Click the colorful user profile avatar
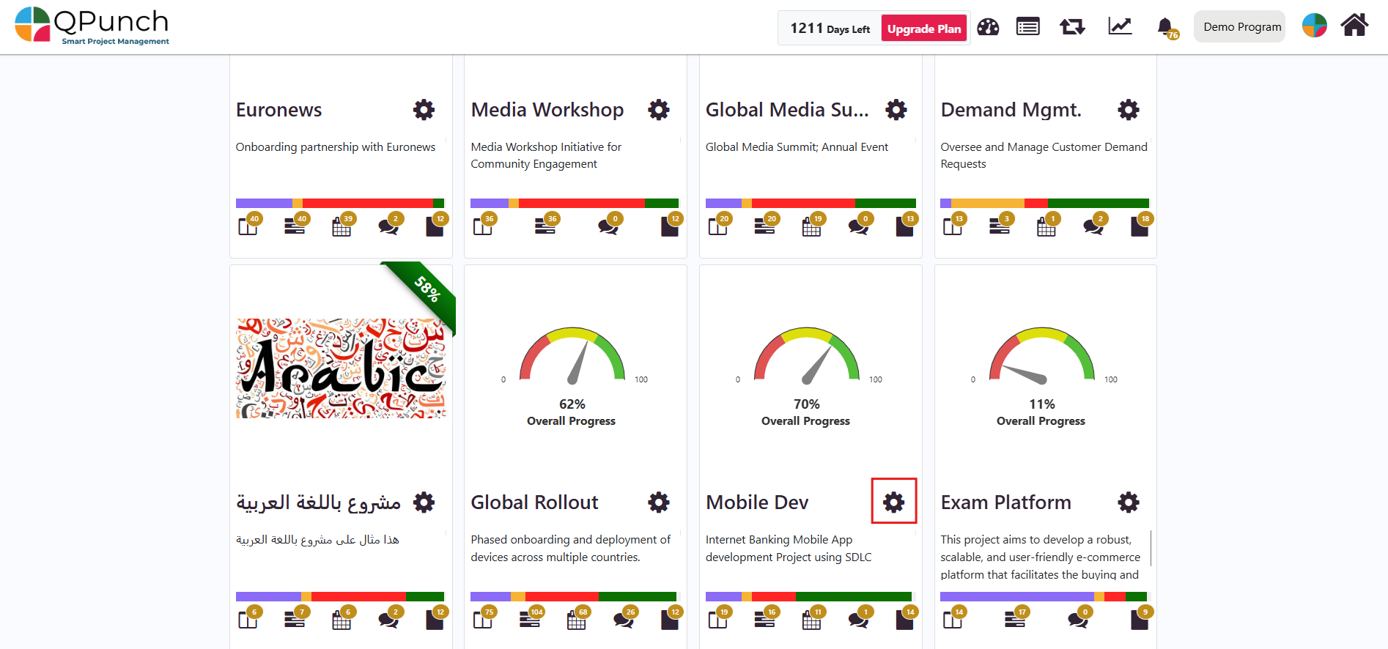This screenshot has height=649, width=1388. coord(1314,26)
